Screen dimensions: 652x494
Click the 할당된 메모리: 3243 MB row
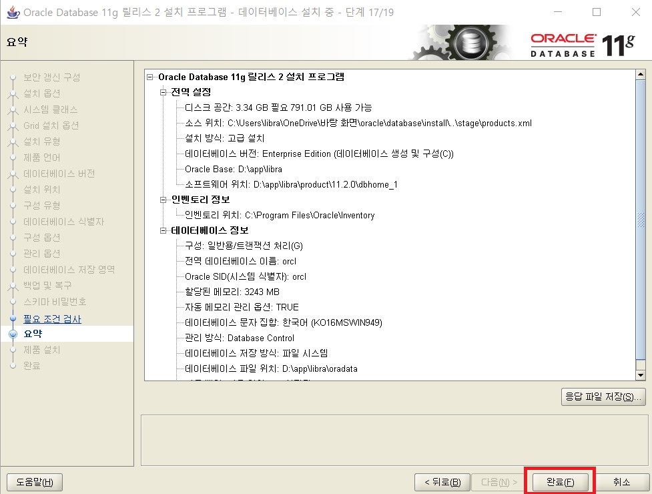(232, 292)
